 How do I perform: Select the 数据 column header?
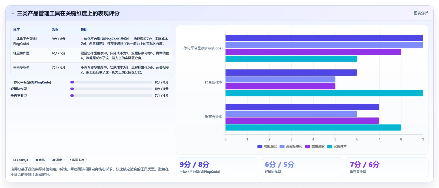pos(55,30)
